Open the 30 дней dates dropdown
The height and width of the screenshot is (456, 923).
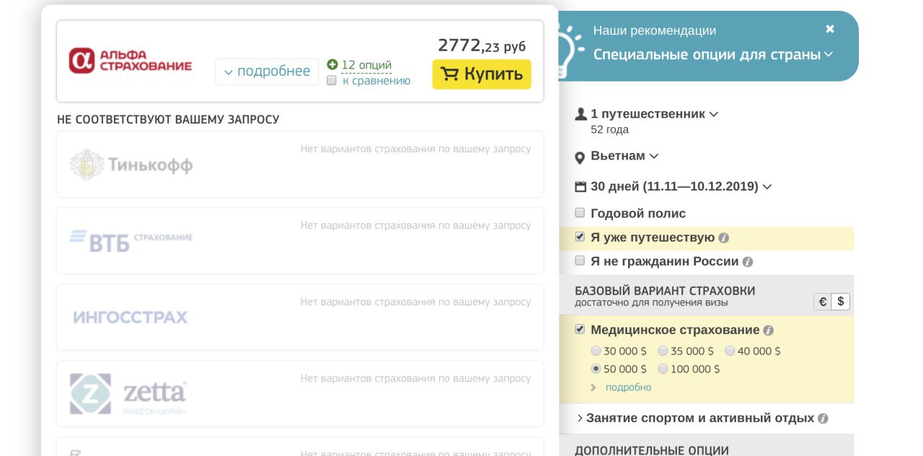[681, 186]
